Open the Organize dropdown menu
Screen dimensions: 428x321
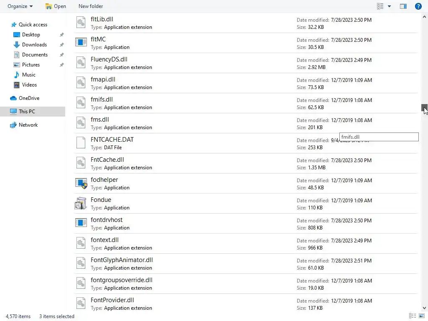(x=20, y=6)
